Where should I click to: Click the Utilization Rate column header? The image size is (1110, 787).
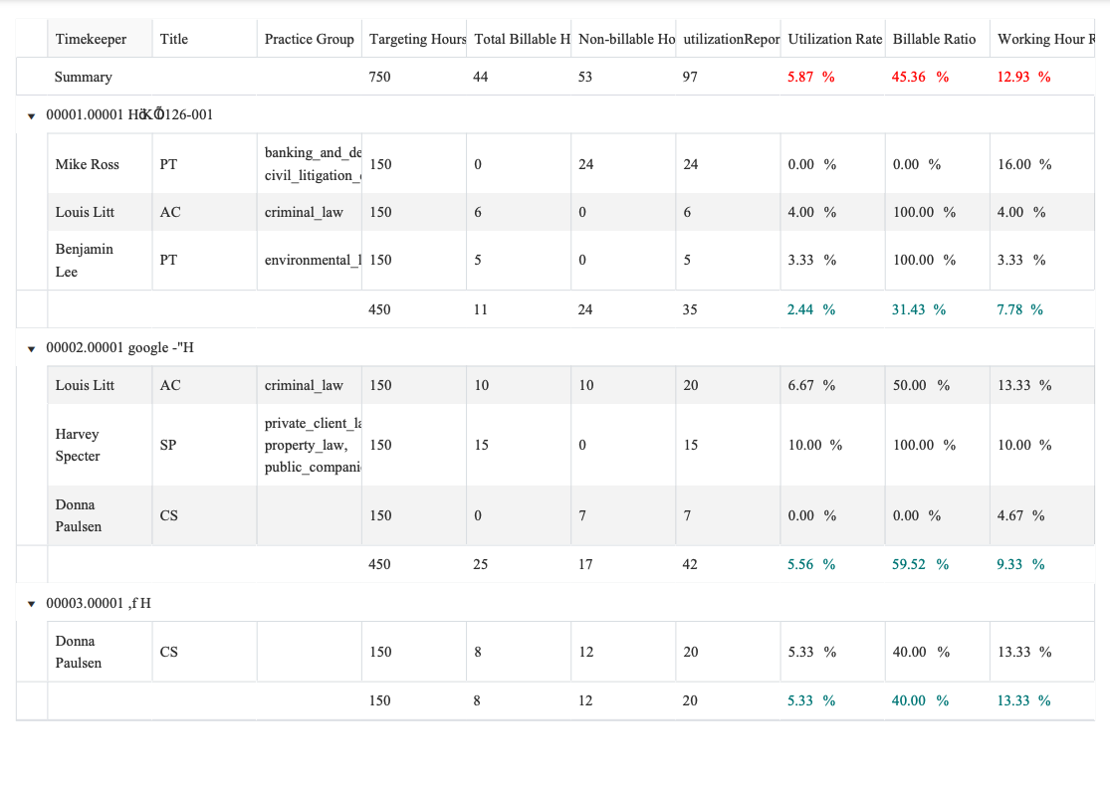tap(834, 40)
